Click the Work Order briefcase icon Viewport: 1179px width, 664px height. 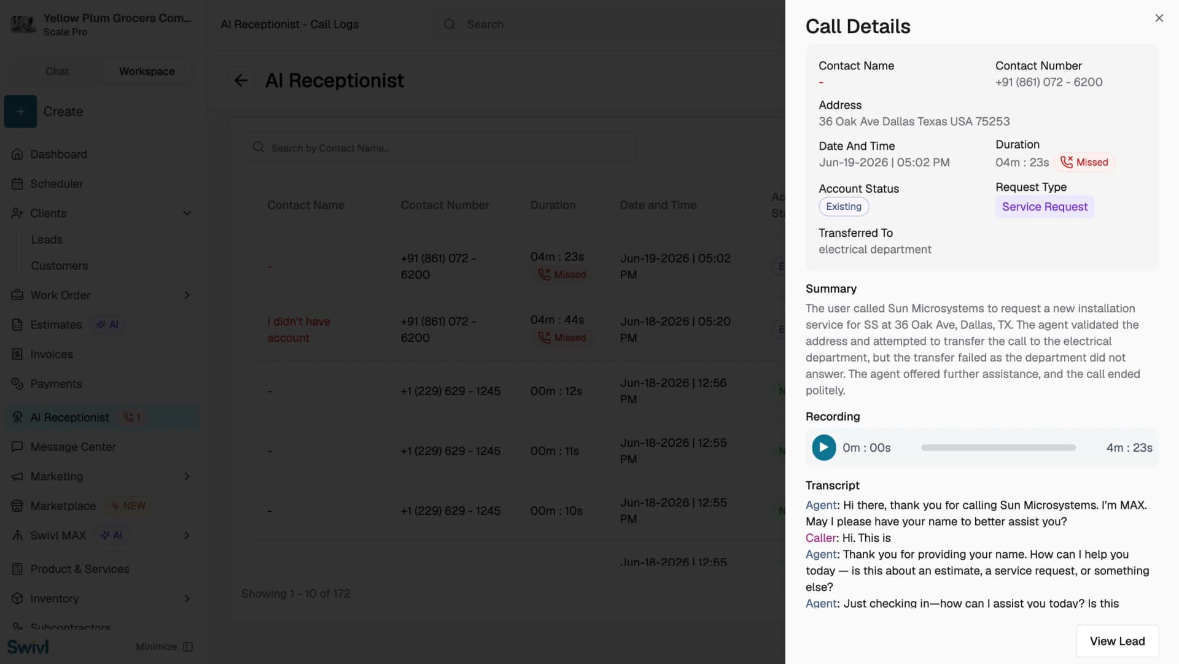click(17, 295)
